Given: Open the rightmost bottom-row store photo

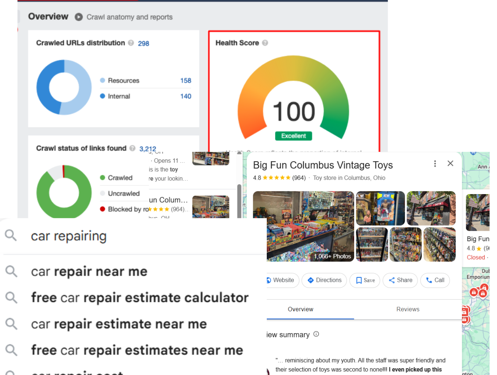Looking at the screenshot, I should [440, 245].
